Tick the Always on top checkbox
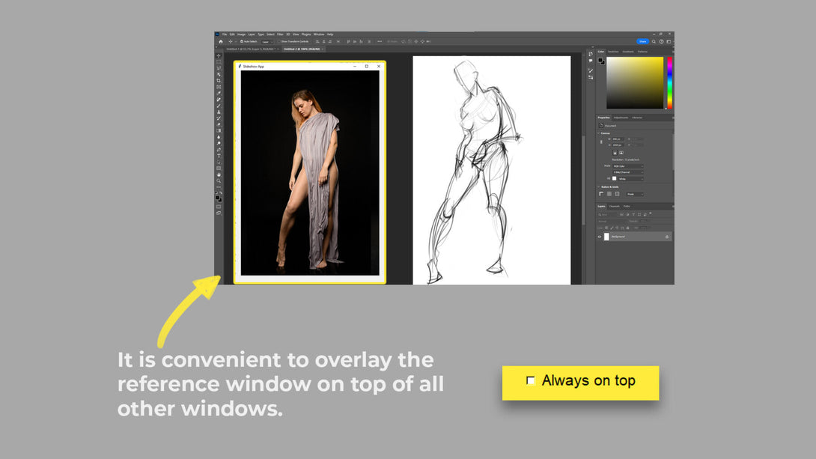816x459 pixels. tap(530, 381)
